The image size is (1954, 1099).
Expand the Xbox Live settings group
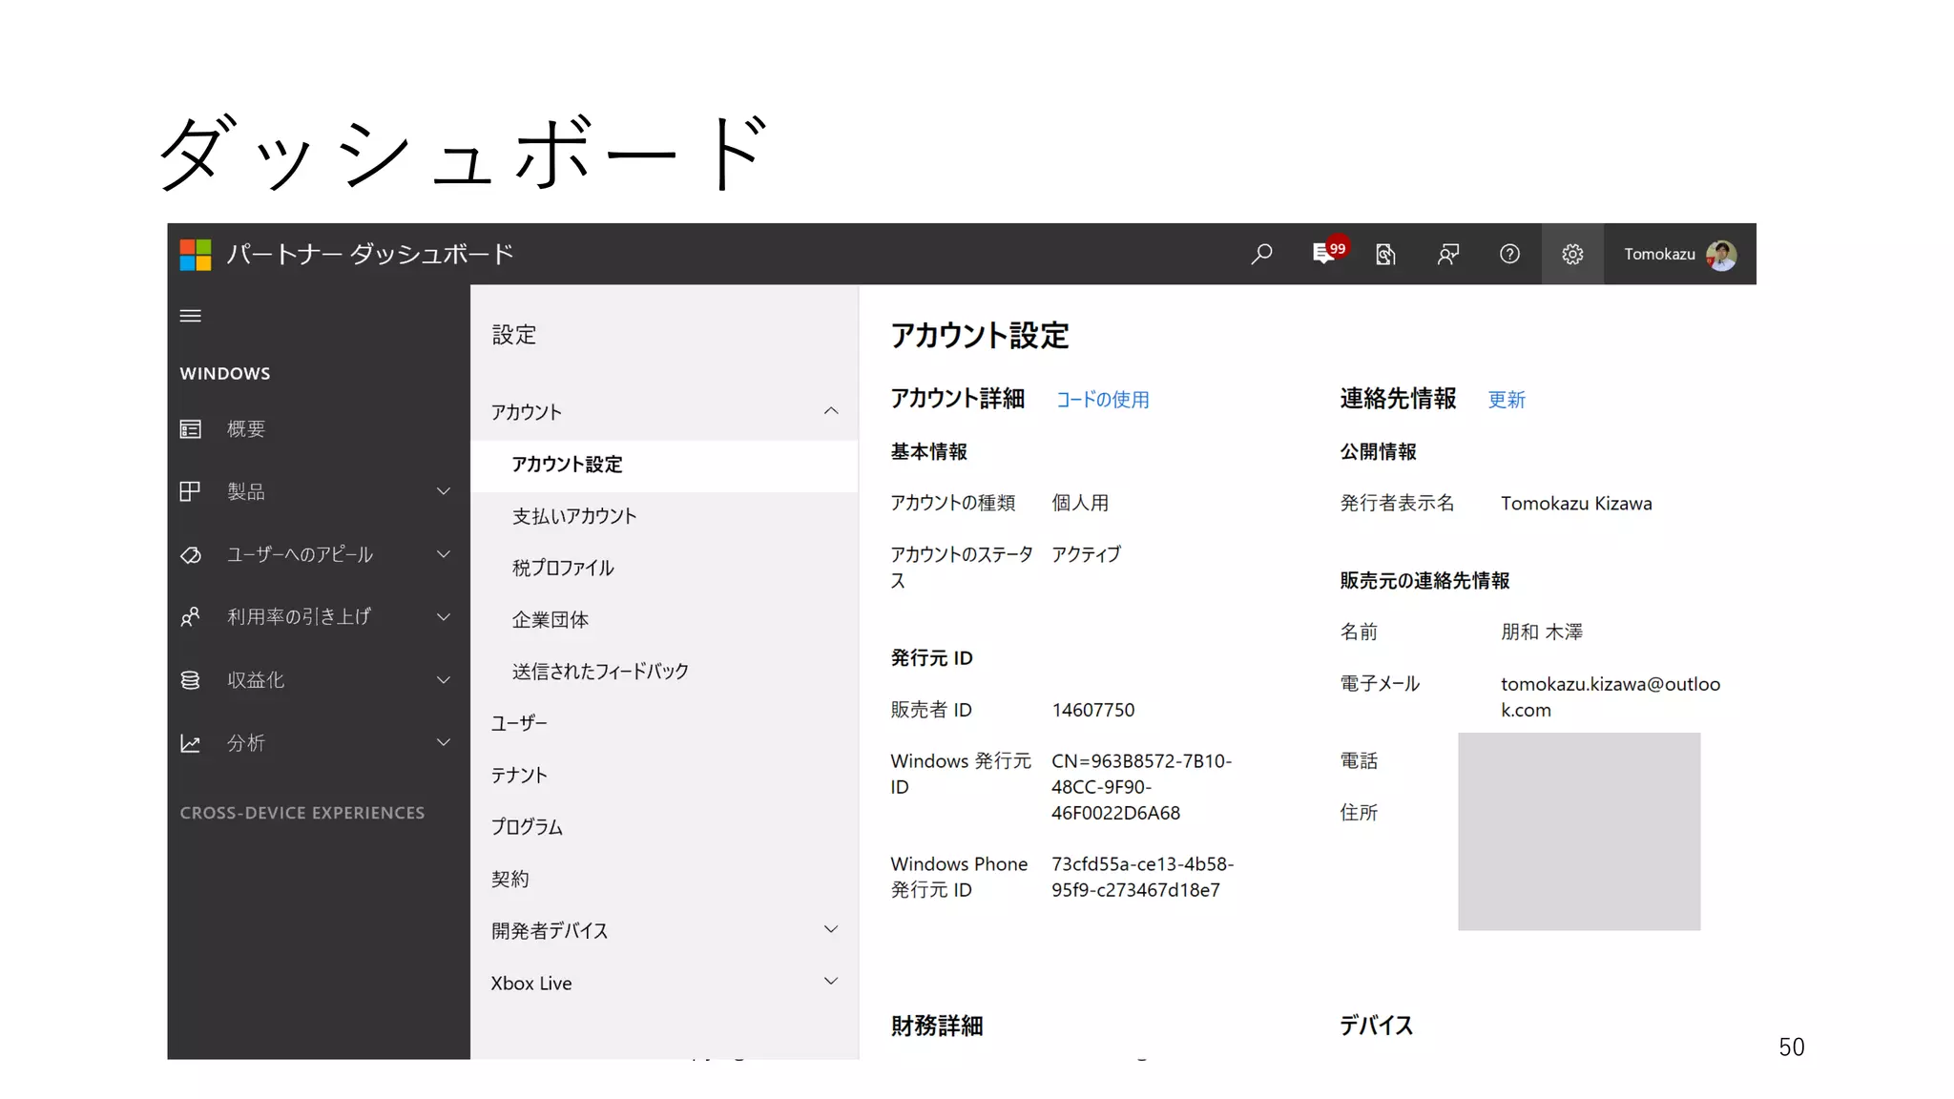831,982
